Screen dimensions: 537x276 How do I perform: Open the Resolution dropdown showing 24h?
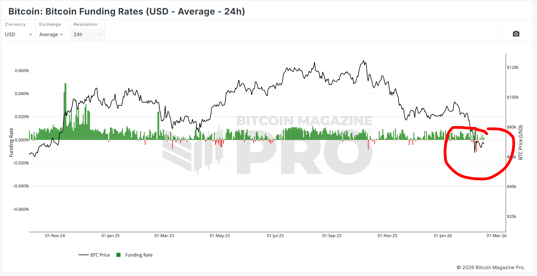point(87,35)
